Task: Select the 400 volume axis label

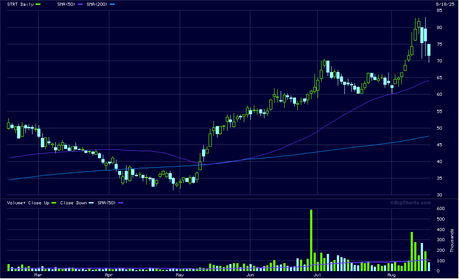Action: 441,229
